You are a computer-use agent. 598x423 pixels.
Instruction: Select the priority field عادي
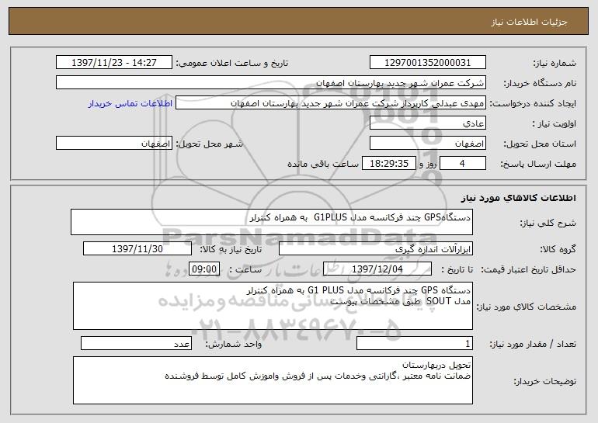pos(427,123)
